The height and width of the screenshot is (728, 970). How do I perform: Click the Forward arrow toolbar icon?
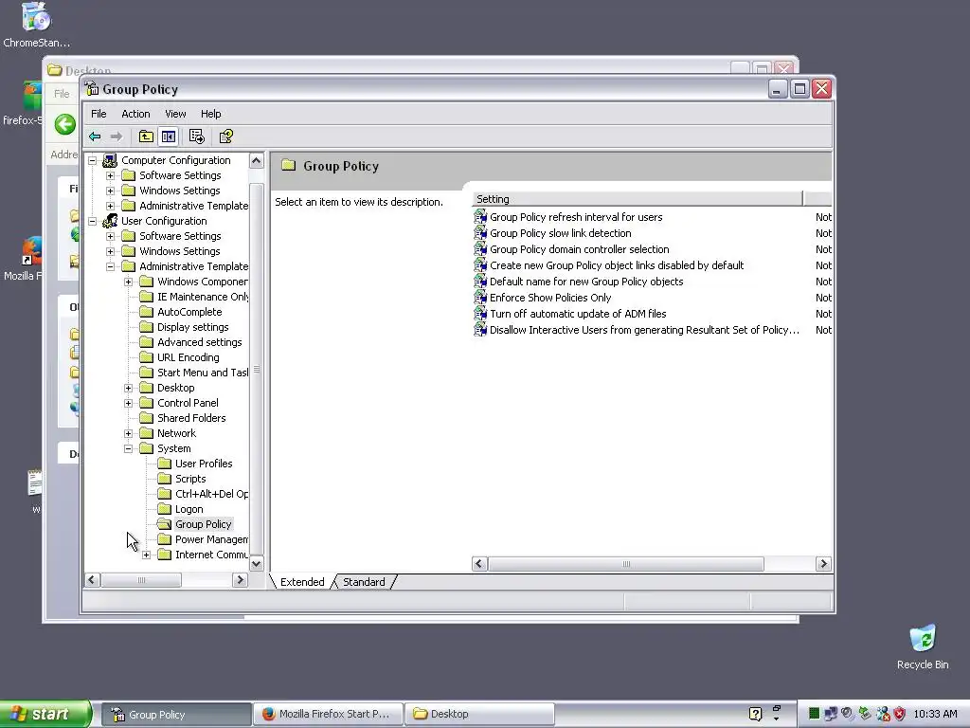pos(117,136)
